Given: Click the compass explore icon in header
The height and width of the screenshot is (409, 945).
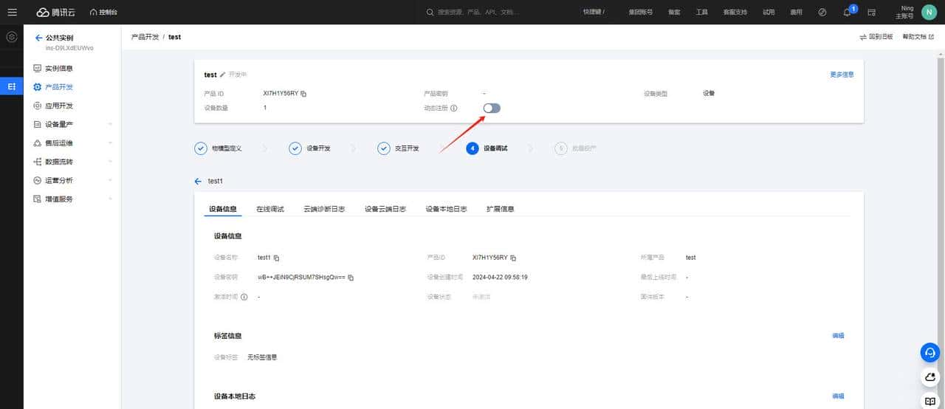Looking at the screenshot, I should 822,12.
